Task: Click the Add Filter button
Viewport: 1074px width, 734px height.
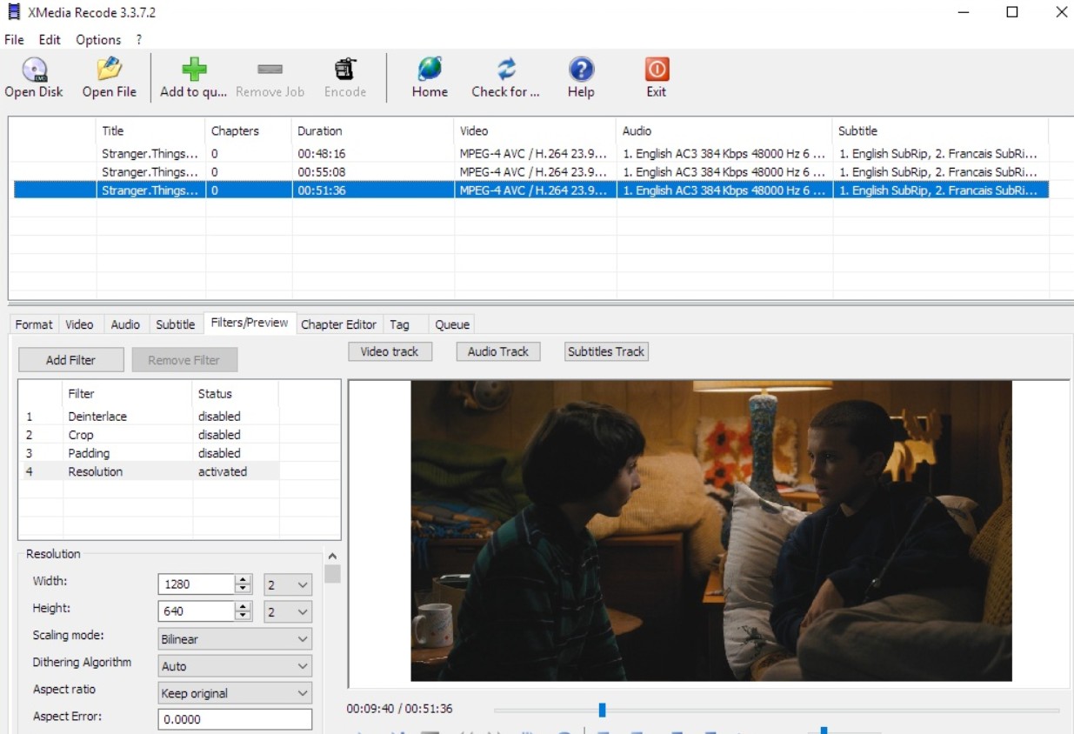Action: (x=71, y=360)
